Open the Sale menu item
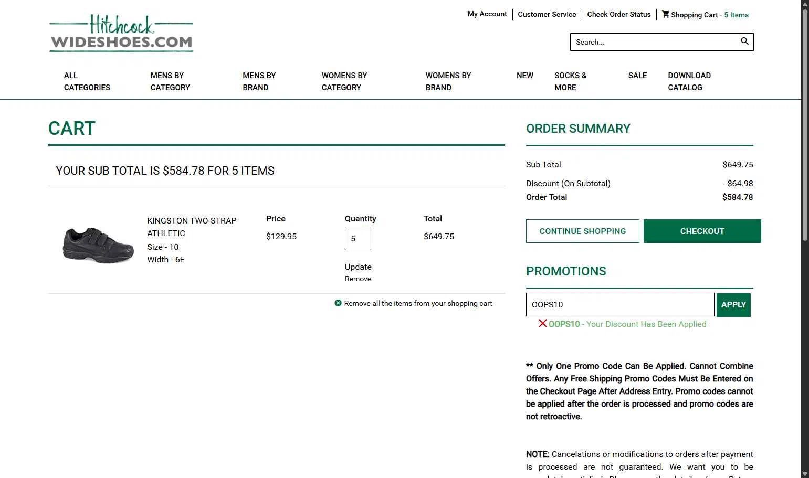Screen dimensions: 809x478 (x=637, y=76)
